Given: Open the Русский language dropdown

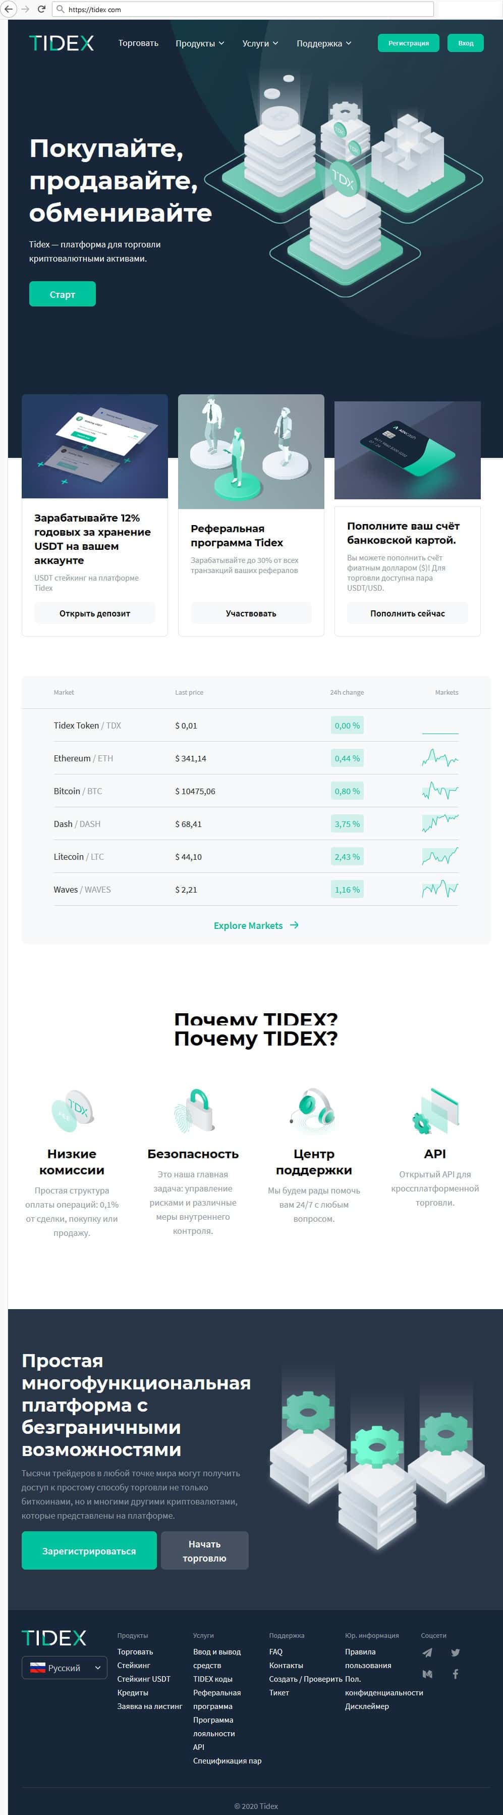Looking at the screenshot, I should click(x=64, y=1668).
